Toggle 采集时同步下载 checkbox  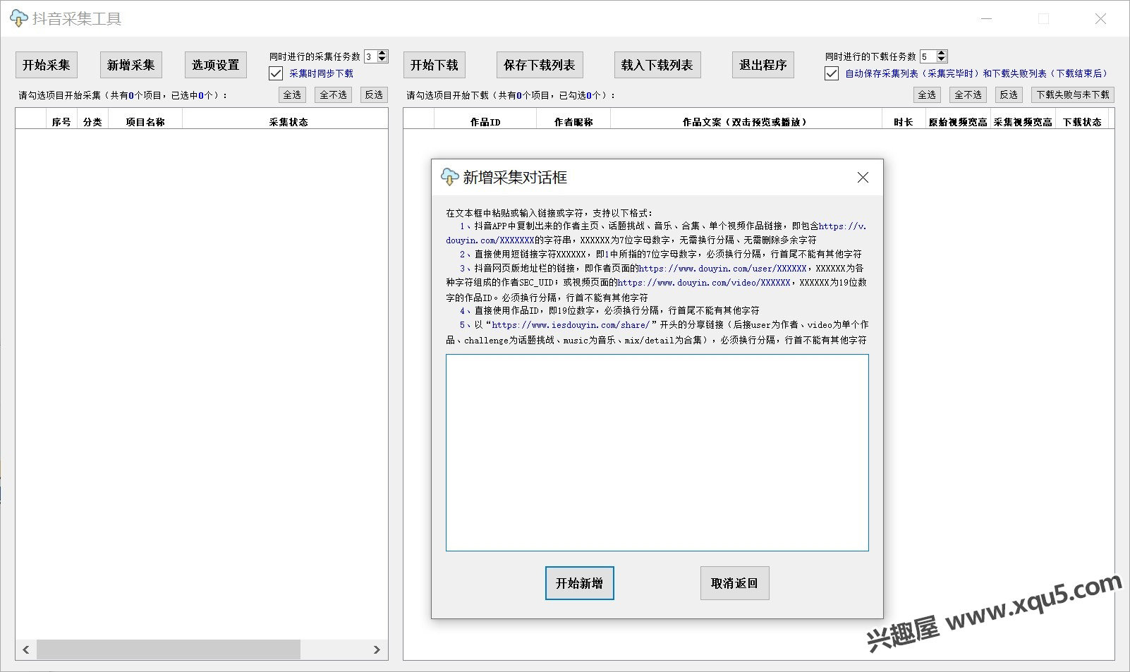coord(276,73)
